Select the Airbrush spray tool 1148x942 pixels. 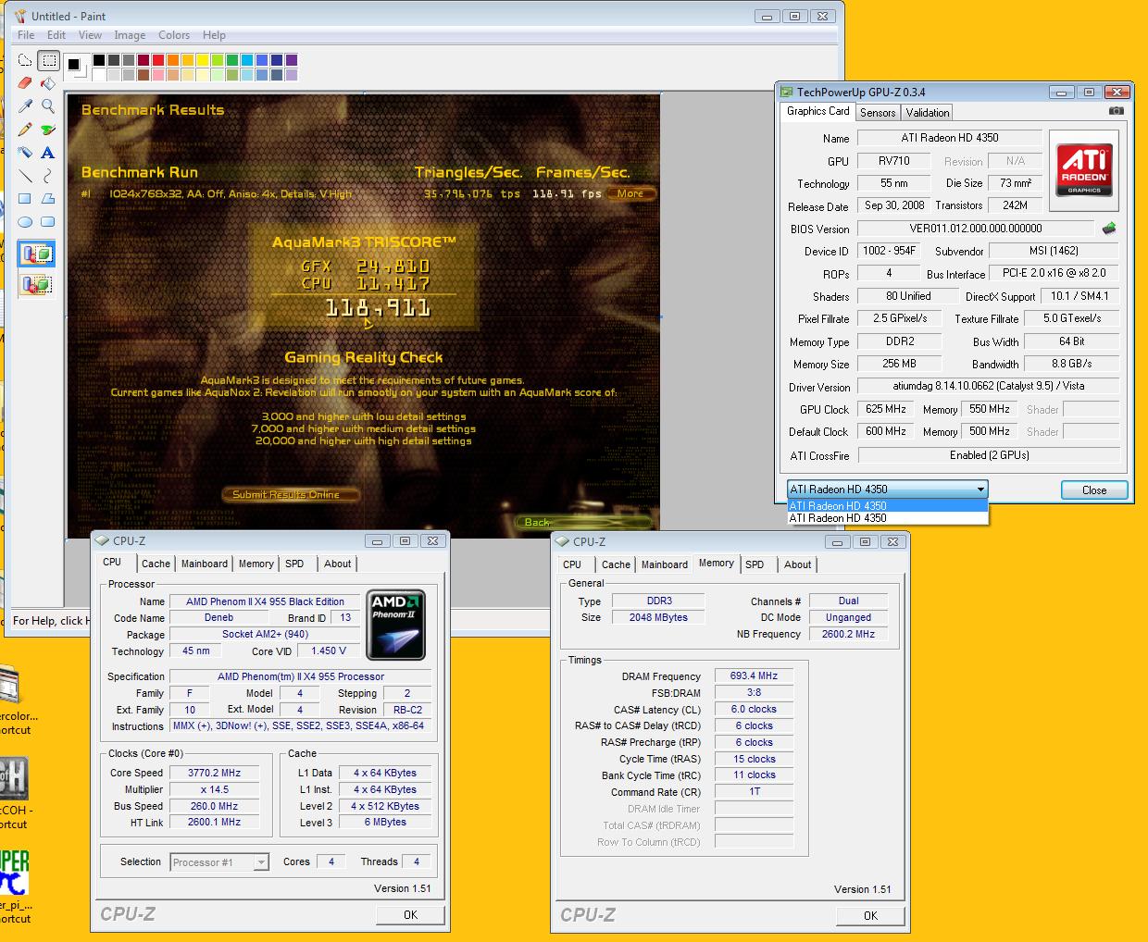tap(25, 153)
